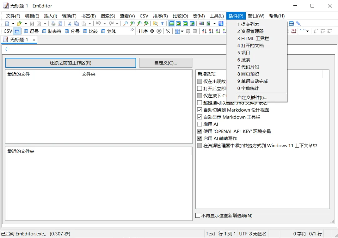Select 7 代码片段 plugin menu item
Viewport: 338px width, 238px height.
[x=257, y=67]
